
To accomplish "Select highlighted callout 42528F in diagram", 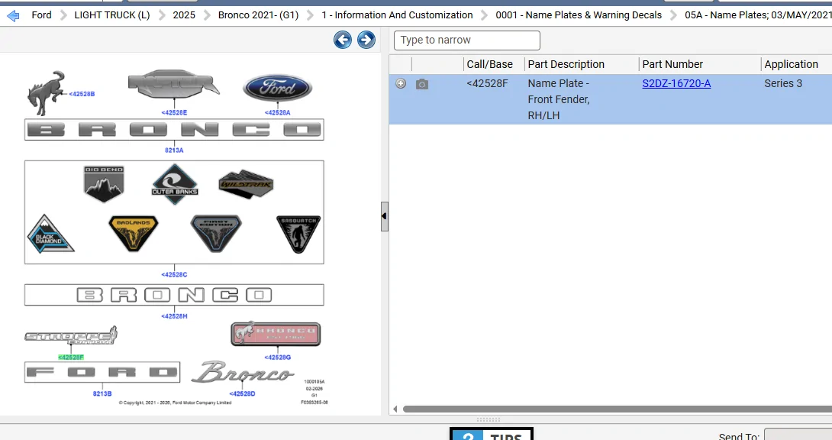I will [x=70, y=357].
